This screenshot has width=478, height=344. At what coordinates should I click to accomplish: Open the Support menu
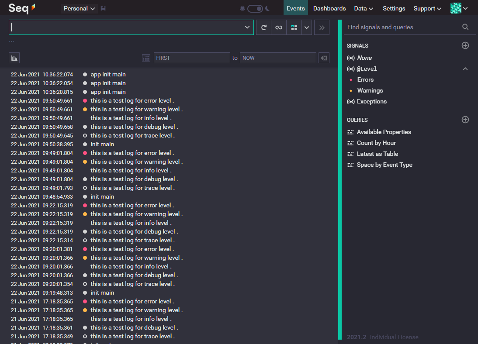click(427, 9)
